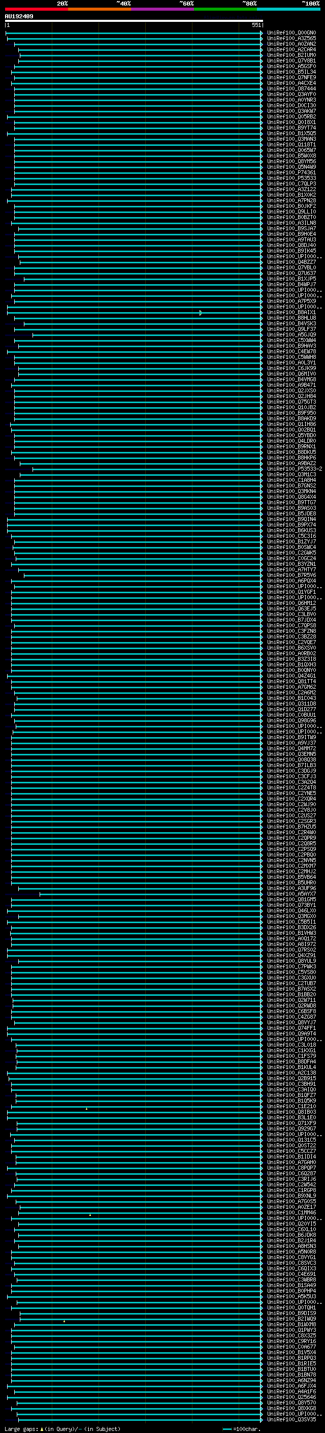Click UniRef100_B1XJP5 hit name
325x1433 pixels.
tap(291, 279)
